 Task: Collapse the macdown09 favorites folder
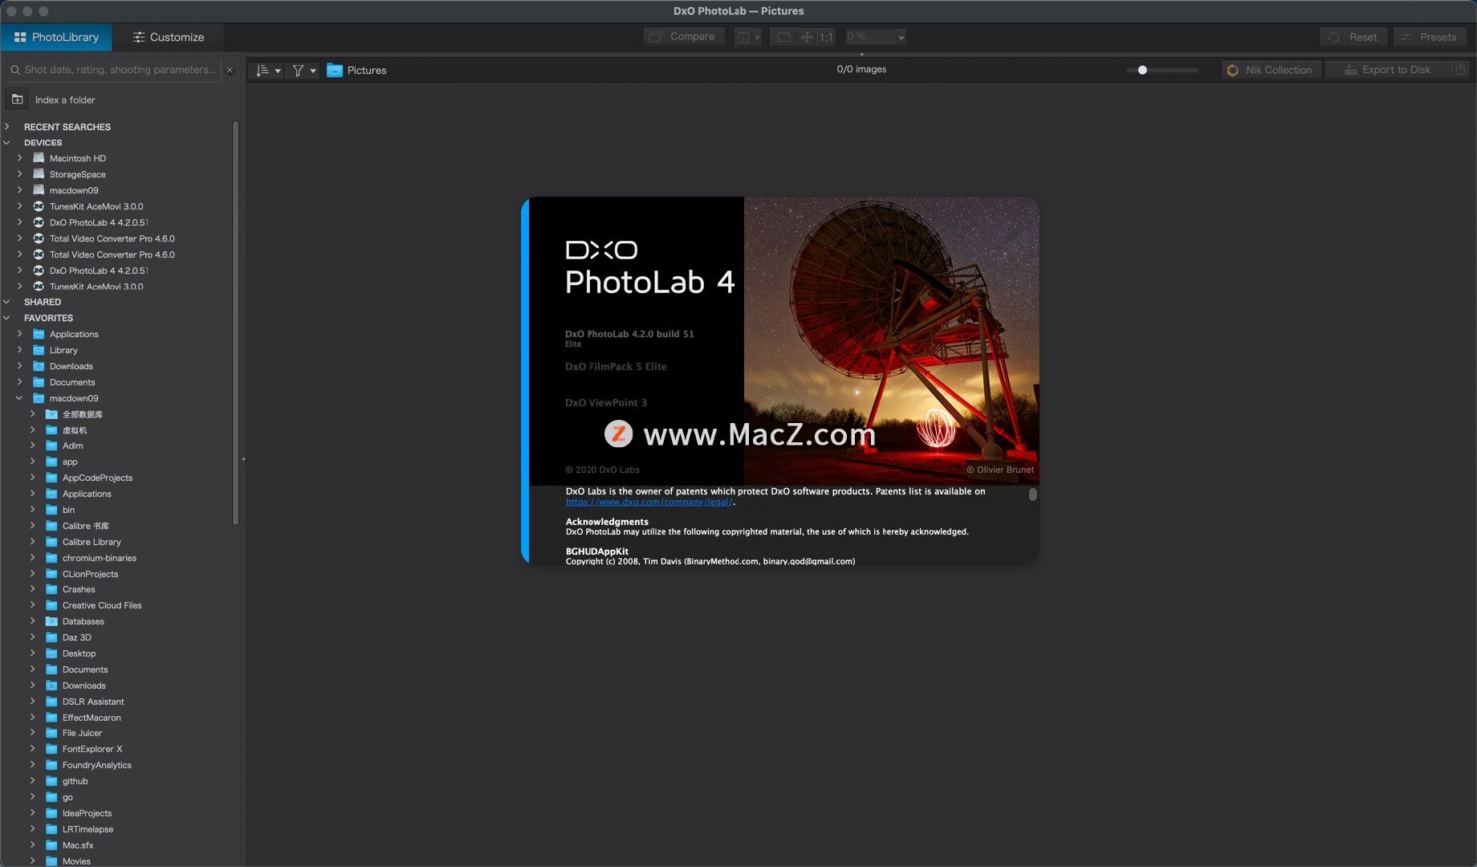pos(20,398)
